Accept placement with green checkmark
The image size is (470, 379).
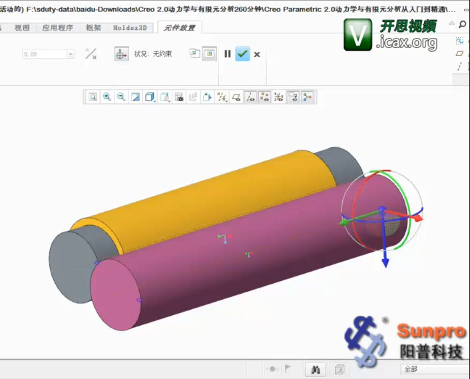point(242,54)
